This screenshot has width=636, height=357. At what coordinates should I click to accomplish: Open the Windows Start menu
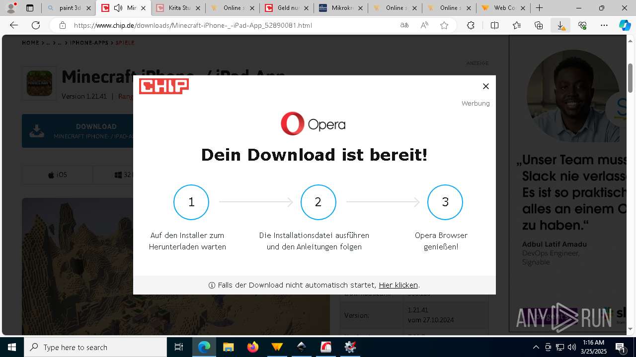pyautogui.click(x=12, y=347)
